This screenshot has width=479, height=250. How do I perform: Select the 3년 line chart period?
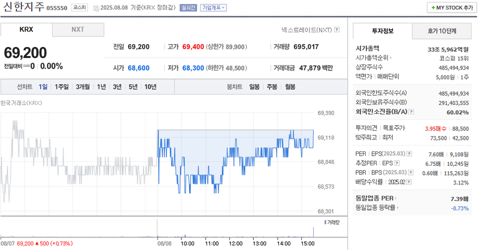tap(117, 87)
